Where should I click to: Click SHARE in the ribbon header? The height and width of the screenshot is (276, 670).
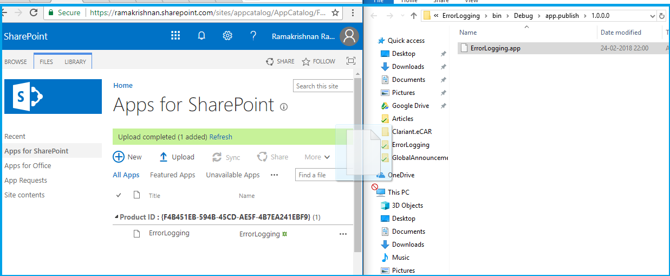coord(280,61)
